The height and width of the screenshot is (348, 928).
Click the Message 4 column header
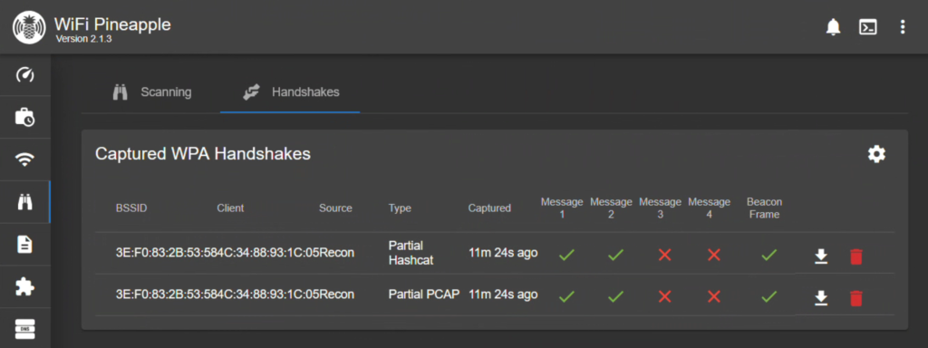709,208
